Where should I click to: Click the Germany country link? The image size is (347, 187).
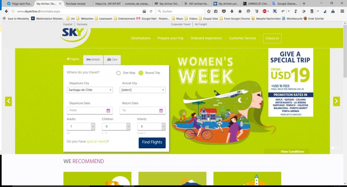[x=82, y=24]
